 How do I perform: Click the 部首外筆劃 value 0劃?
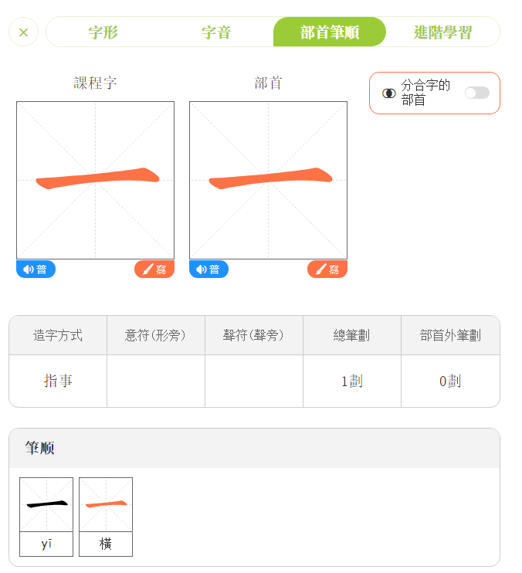tap(450, 381)
